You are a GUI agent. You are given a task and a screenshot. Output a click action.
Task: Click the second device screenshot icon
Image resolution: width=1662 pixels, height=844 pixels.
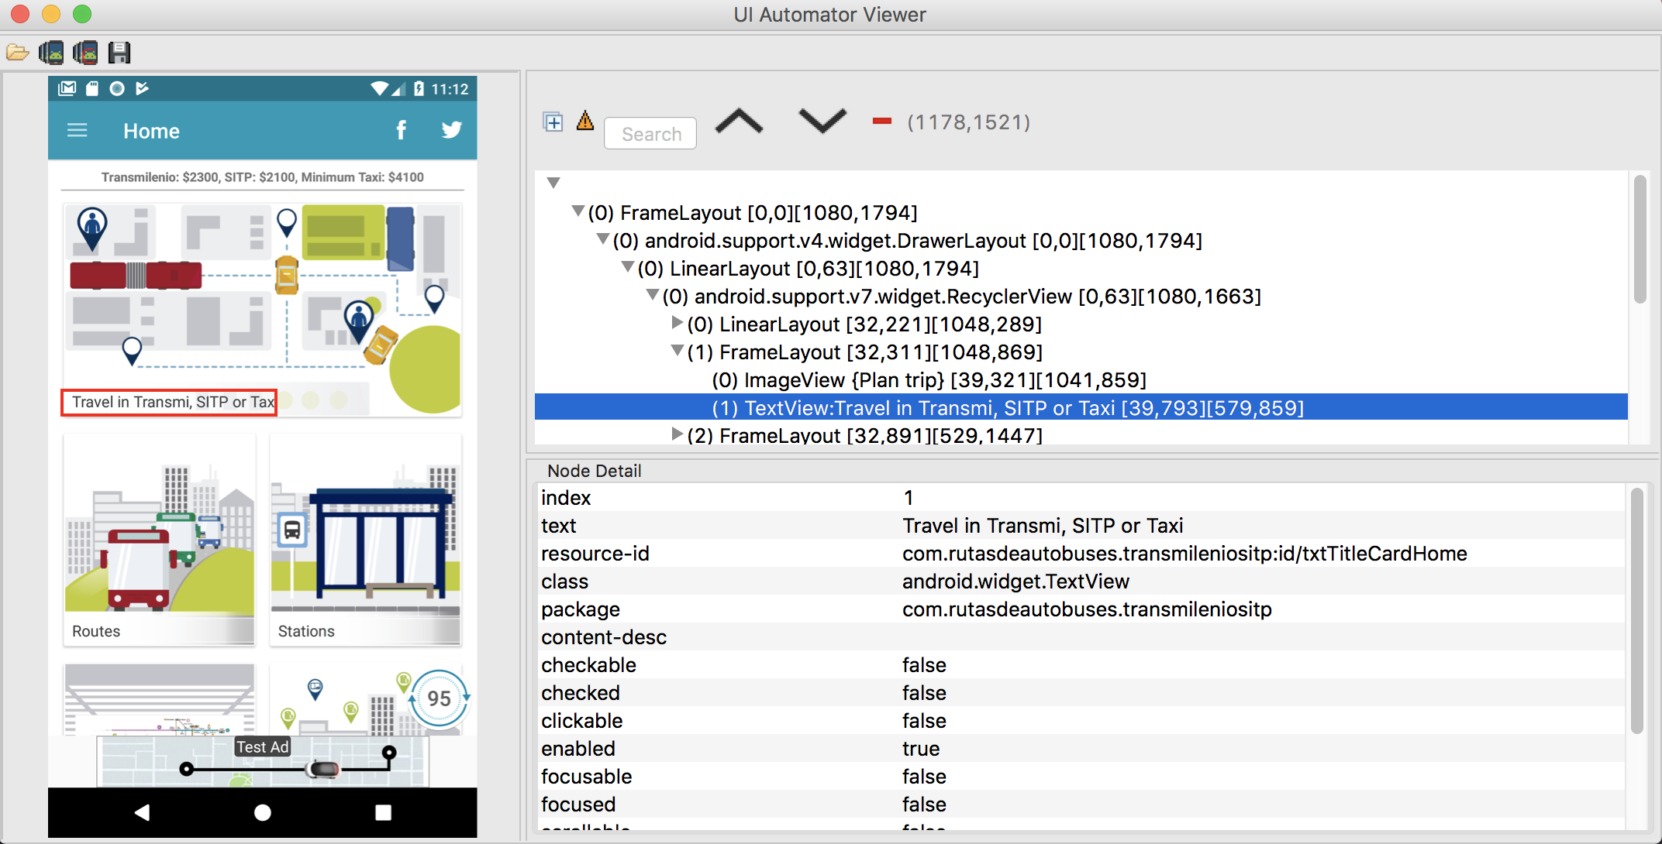pyautogui.click(x=85, y=53)
